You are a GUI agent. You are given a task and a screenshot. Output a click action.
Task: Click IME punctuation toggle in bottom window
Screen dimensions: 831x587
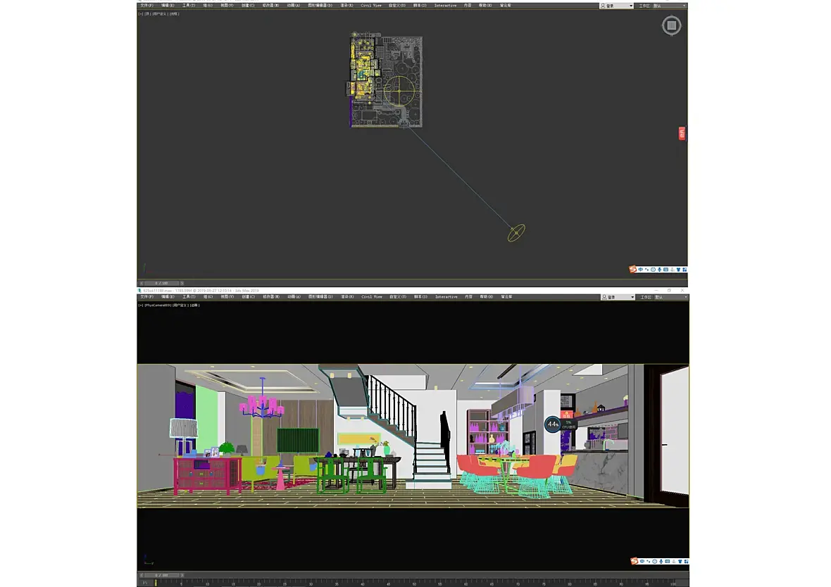(648, 561)
